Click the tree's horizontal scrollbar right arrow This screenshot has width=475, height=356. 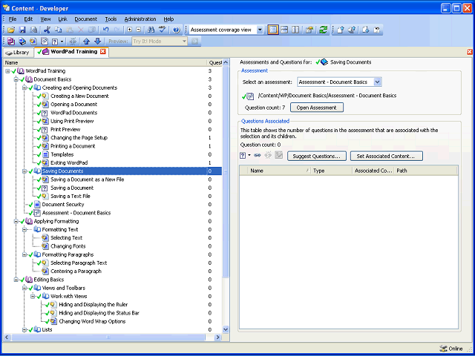coord(217,337)
